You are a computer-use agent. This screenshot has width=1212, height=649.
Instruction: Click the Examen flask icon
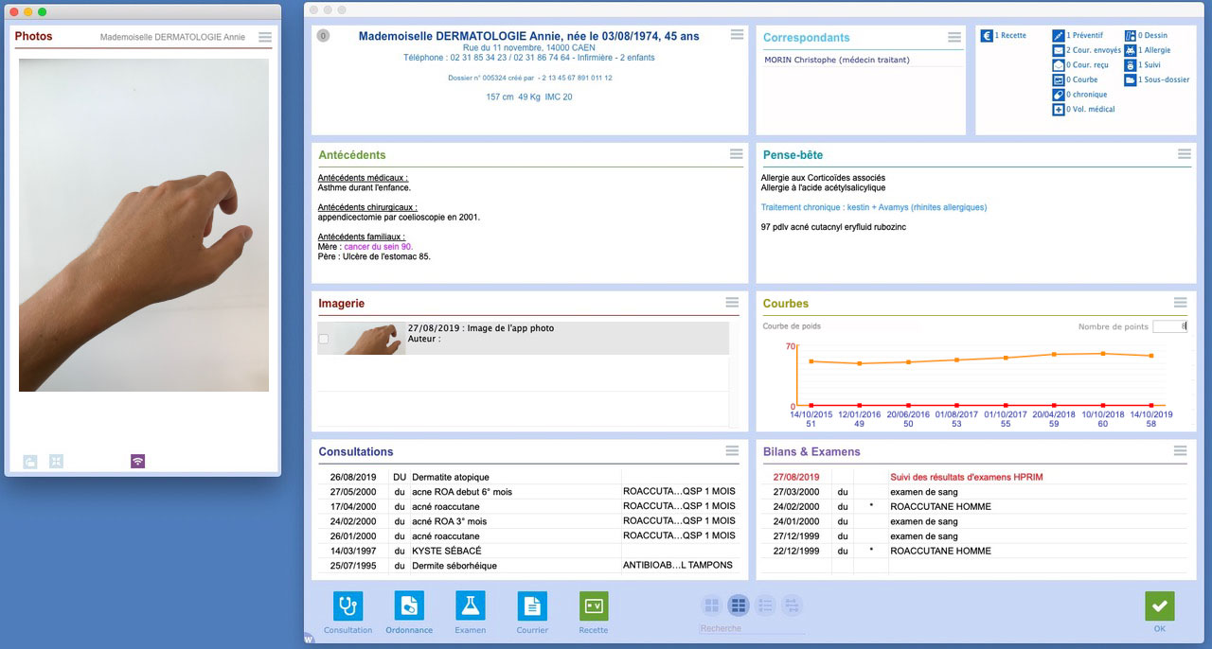(x=470, y=605)
